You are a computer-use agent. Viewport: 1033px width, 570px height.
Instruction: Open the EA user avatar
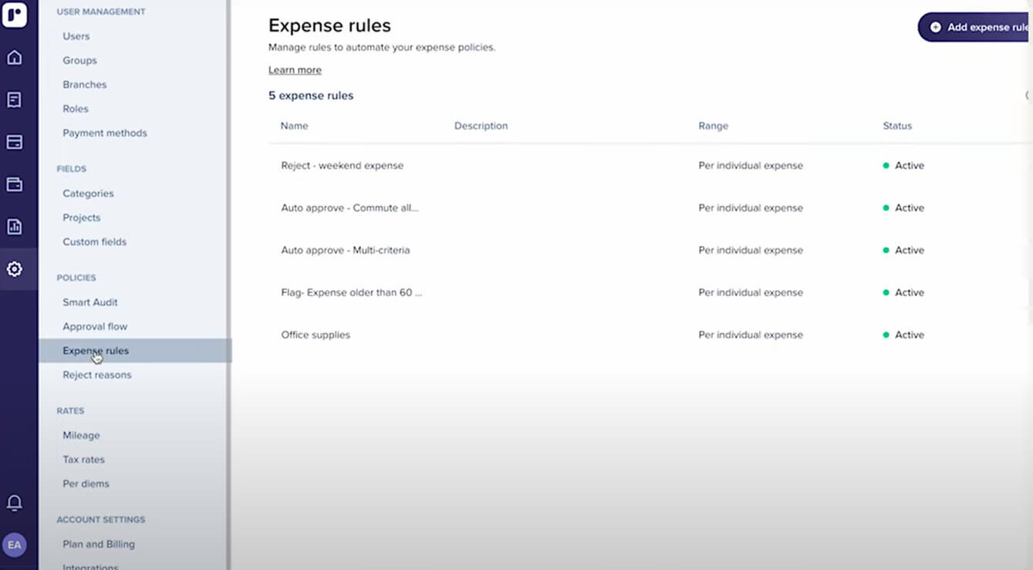tap(15, 545)
